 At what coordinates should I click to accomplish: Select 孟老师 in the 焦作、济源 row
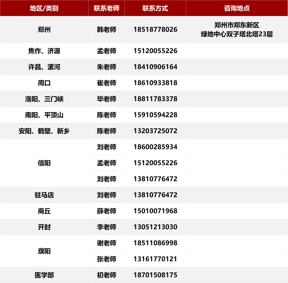pyautogui.click(x=106, y=51)
